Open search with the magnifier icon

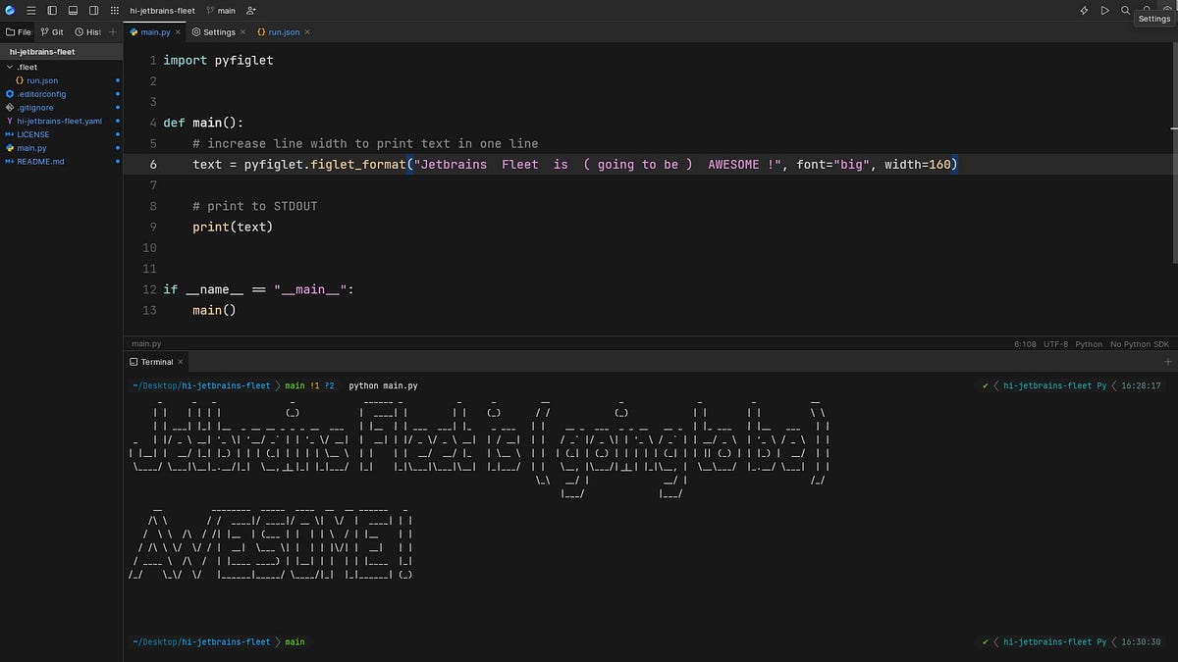click(1125, 10)
